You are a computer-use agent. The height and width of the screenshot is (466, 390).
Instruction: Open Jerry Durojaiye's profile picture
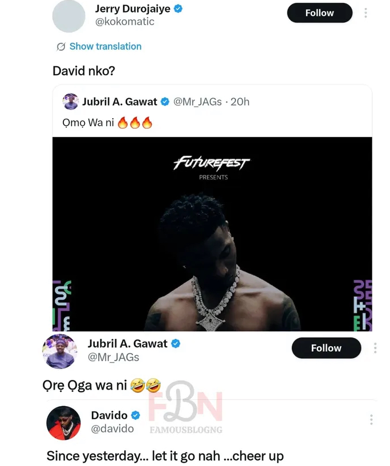point(68,16)
